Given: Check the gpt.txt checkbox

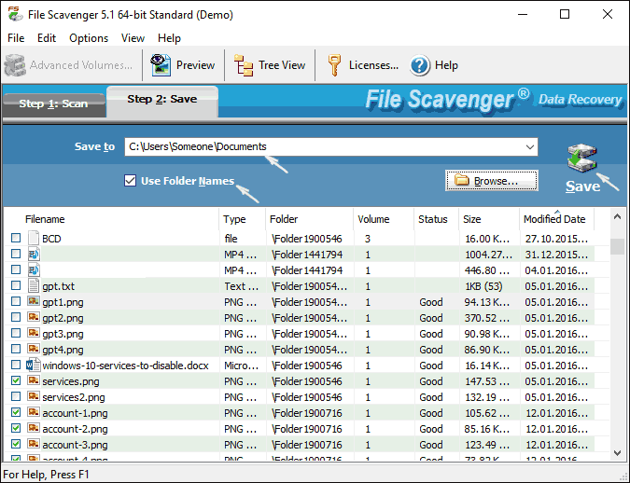Looking at the screenshot, I should [16, 285].
